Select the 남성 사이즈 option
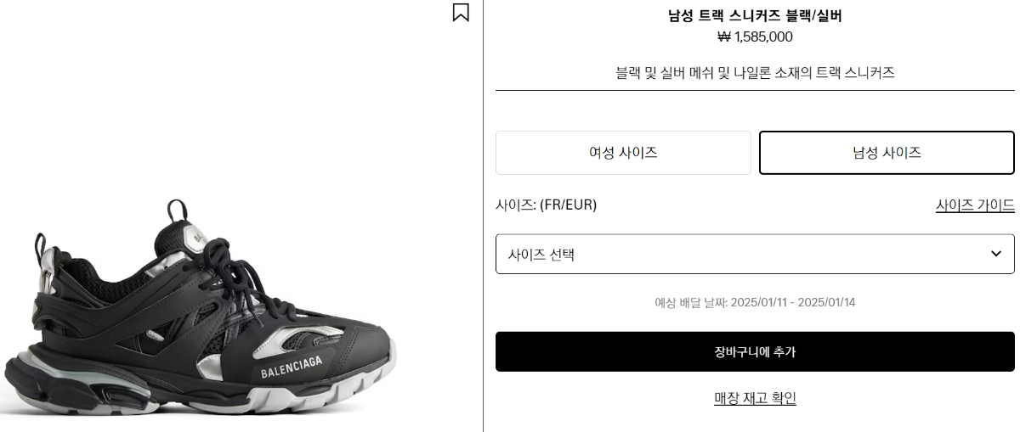1020x432 pixels. (887, 153)
